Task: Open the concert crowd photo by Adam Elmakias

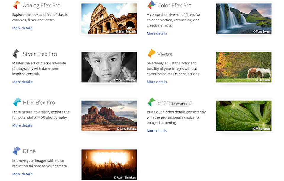Action: point(109,164)
